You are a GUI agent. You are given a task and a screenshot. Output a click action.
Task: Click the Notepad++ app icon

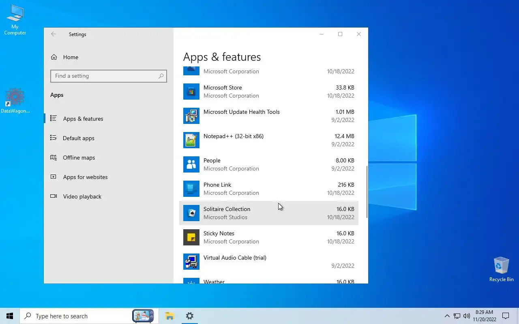tap(191, 140)
